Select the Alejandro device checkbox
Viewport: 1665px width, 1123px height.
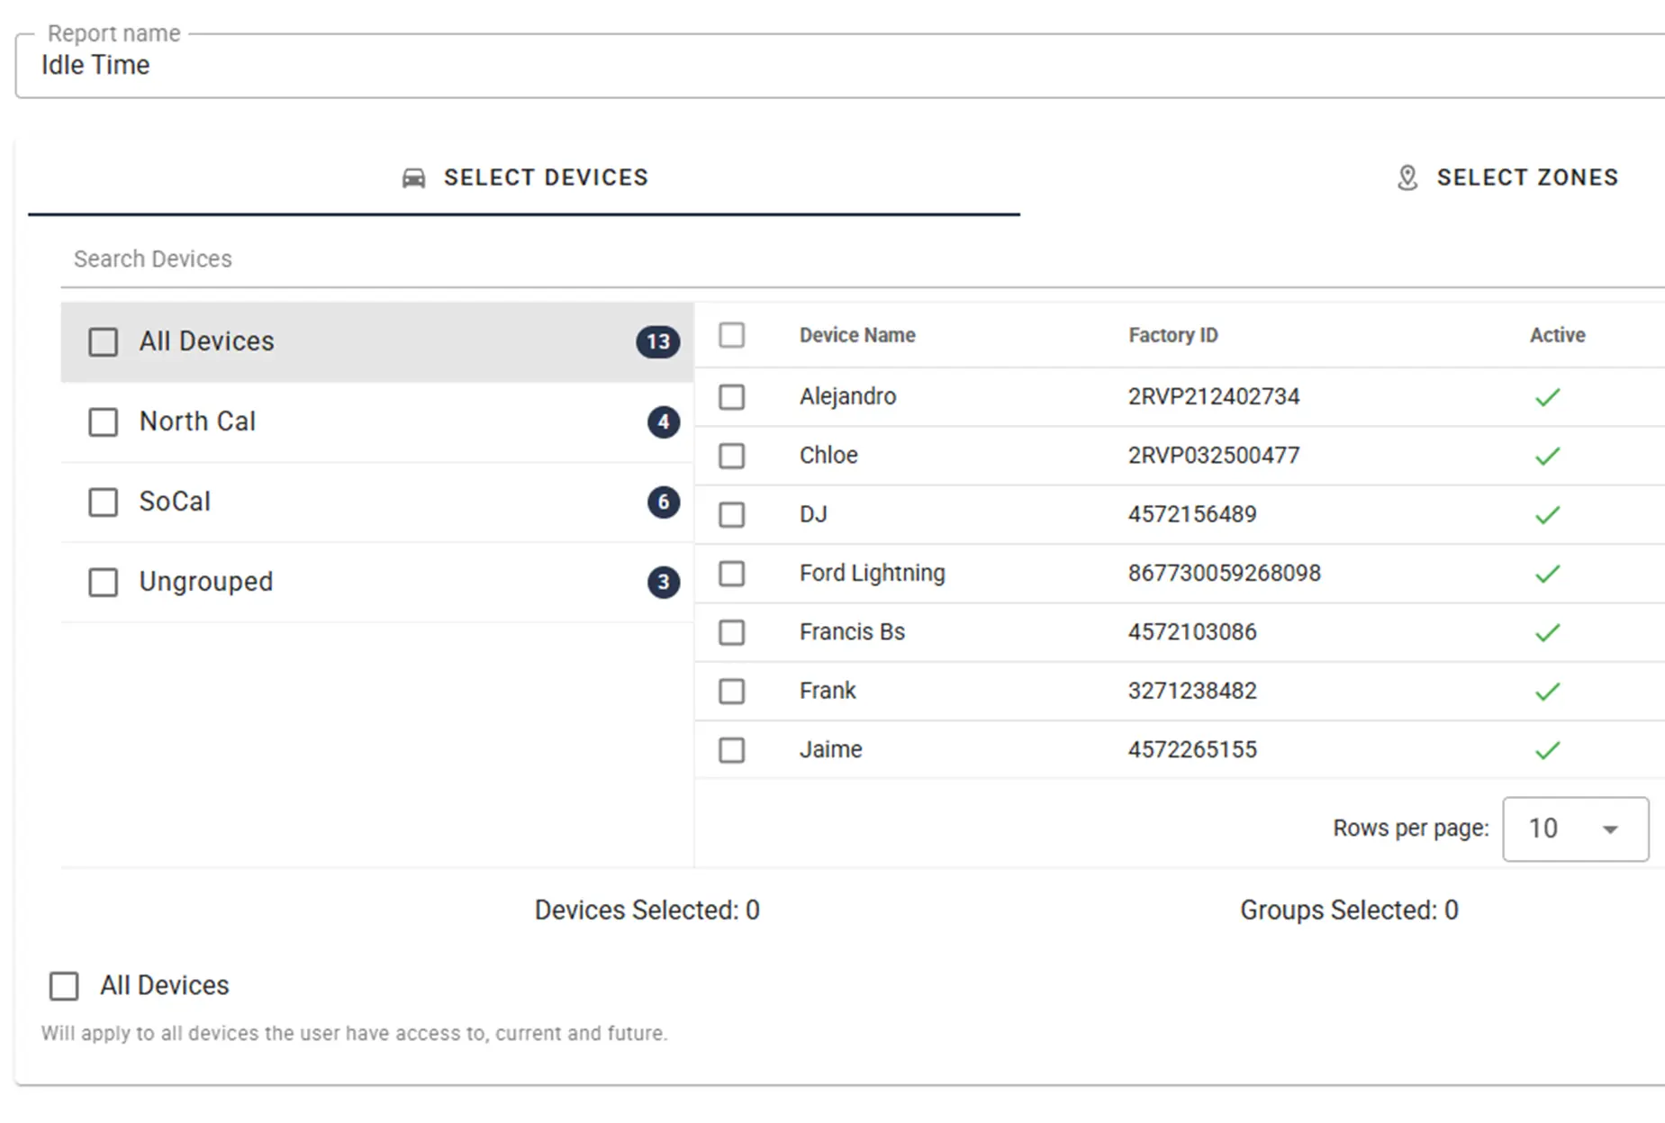pos(732,397)
